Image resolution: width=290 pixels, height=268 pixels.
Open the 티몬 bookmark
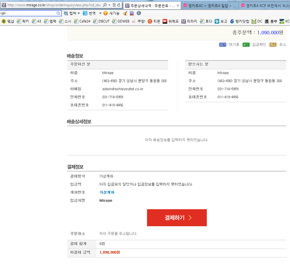coord(154,21)
